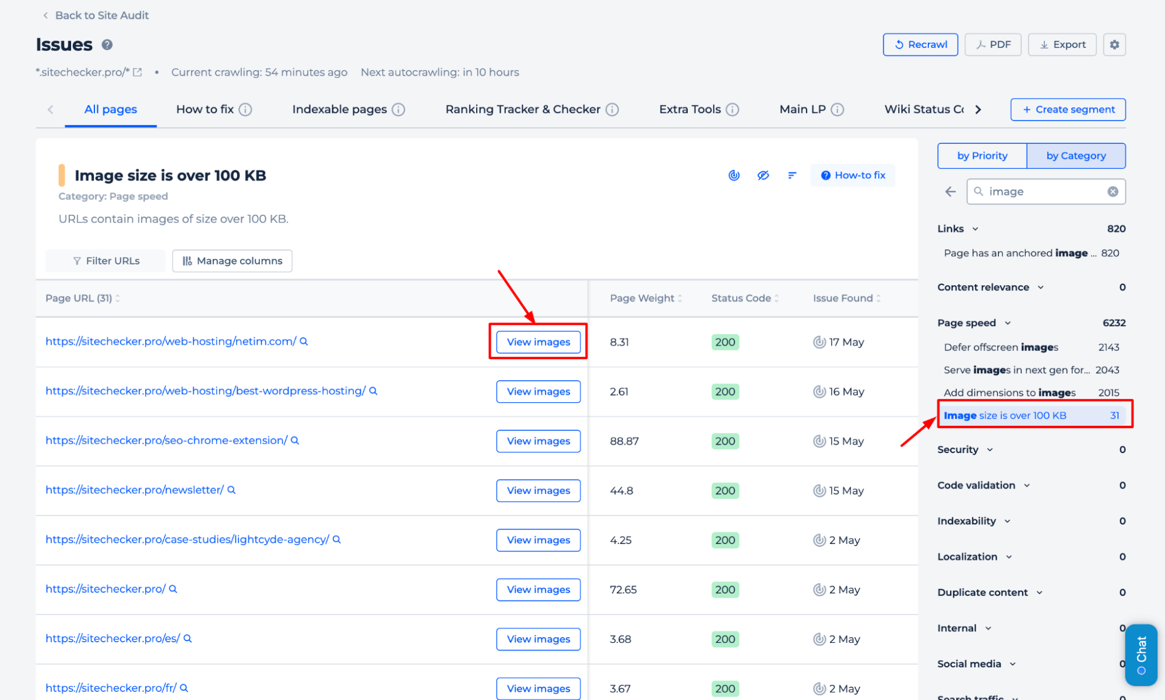Download the PDF report
1165x700 pixels.
pyautogui.click(x=993, y=45)
